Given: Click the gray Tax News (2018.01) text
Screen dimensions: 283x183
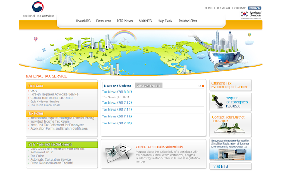Looking at the screenshot, I should pyautogui.click(x=116, y=97).
